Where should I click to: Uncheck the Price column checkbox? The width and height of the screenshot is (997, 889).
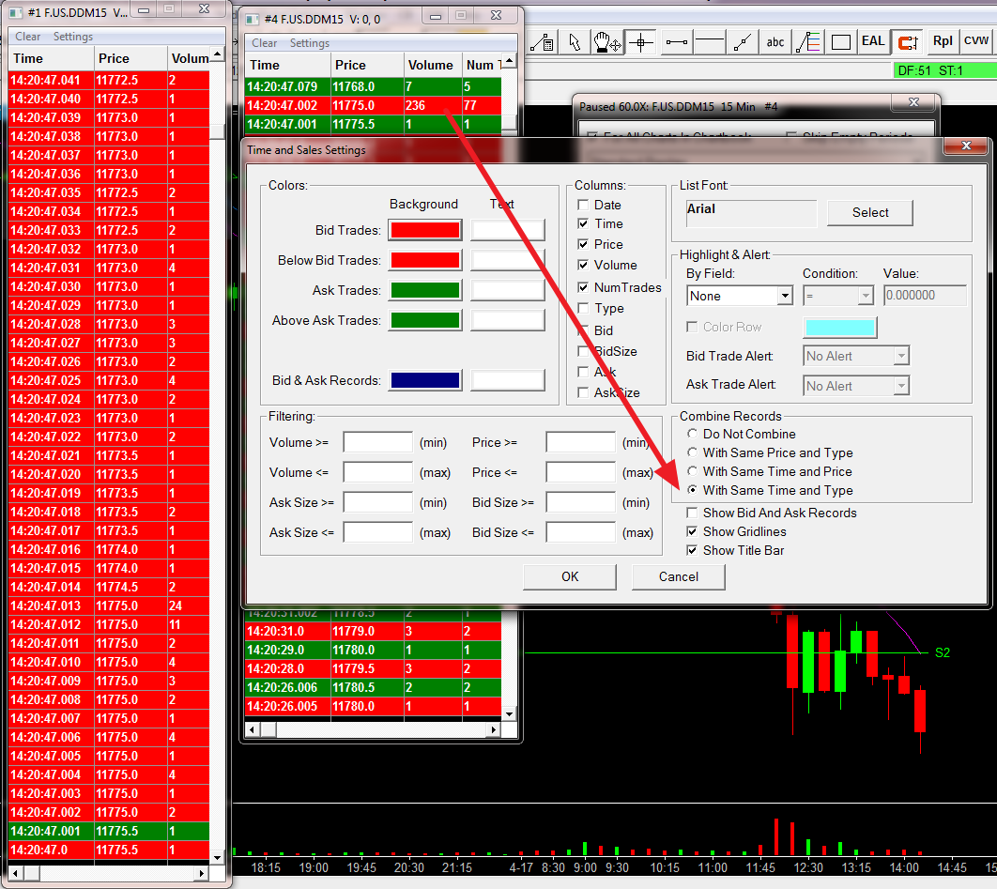583,244
